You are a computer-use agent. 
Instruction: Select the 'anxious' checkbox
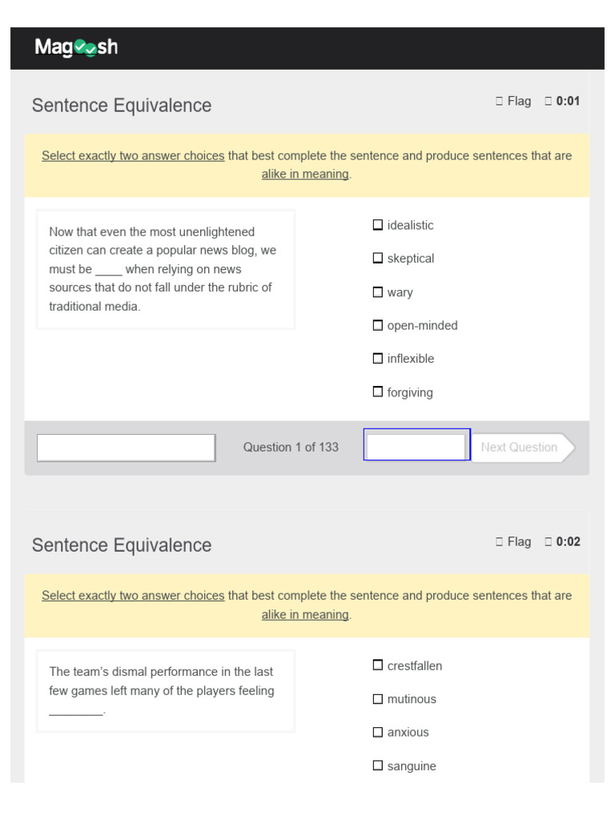point(378,732)
